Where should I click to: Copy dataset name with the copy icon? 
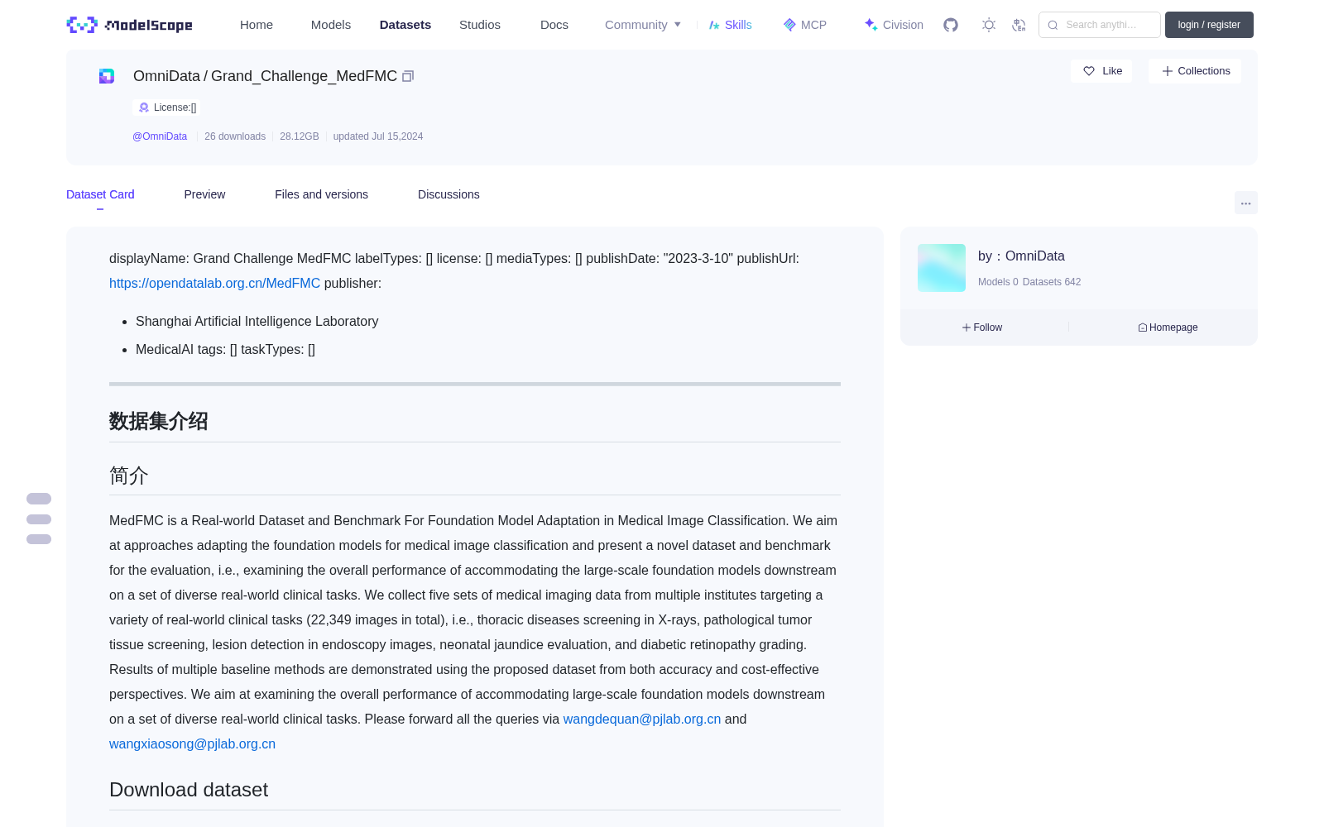click(x=408, y=76)
